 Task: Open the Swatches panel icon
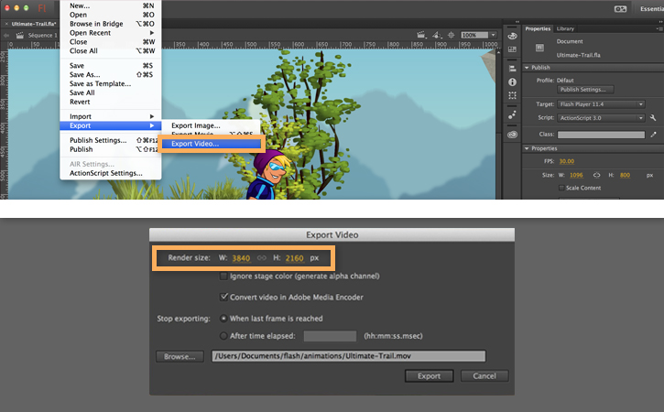tap(512, 49)
